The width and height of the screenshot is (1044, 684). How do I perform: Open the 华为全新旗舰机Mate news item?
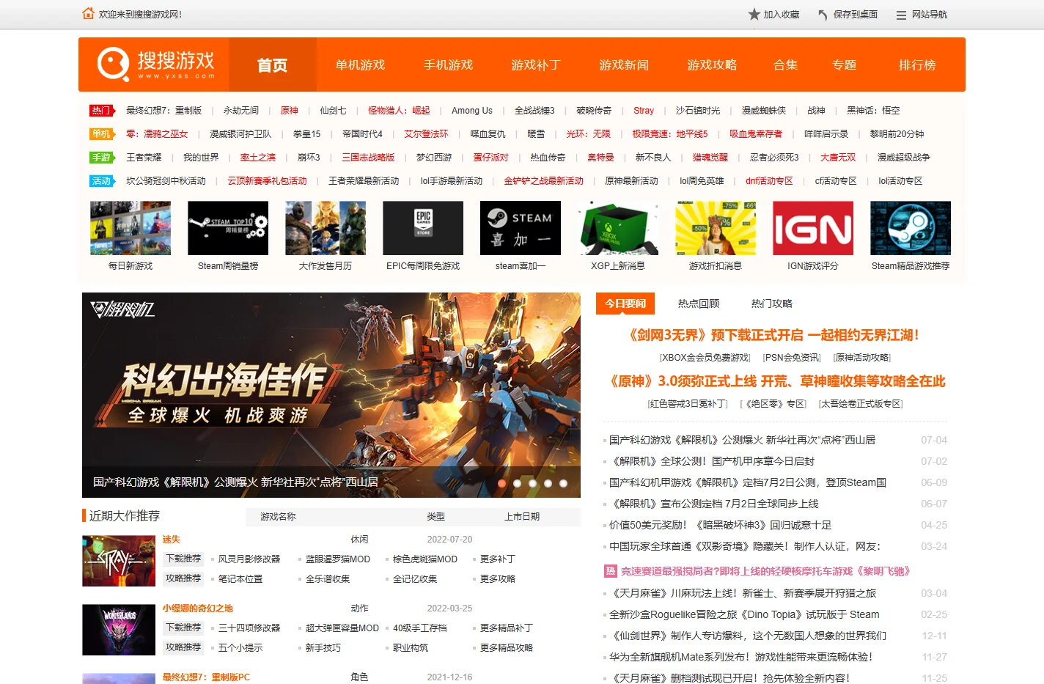tap(740, 657)
